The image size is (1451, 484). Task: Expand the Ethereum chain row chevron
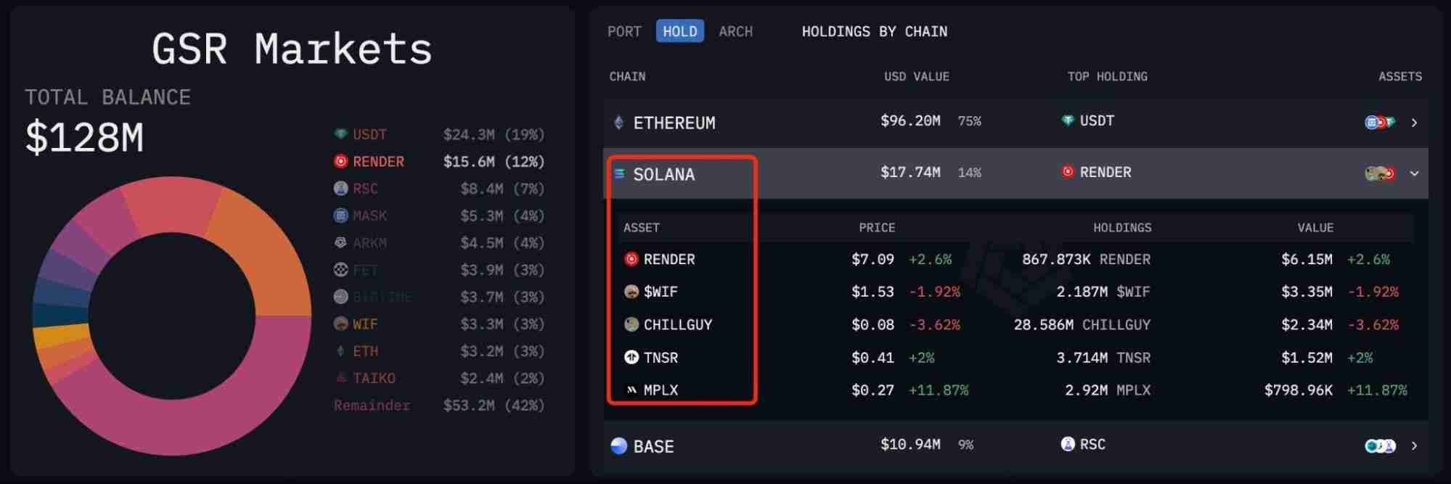click(x=1414, y=123)
